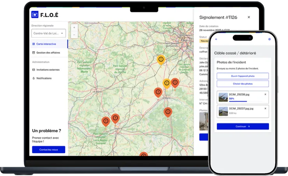
Task: Close the Signalement #1126 panel
Action: (249, 17)
